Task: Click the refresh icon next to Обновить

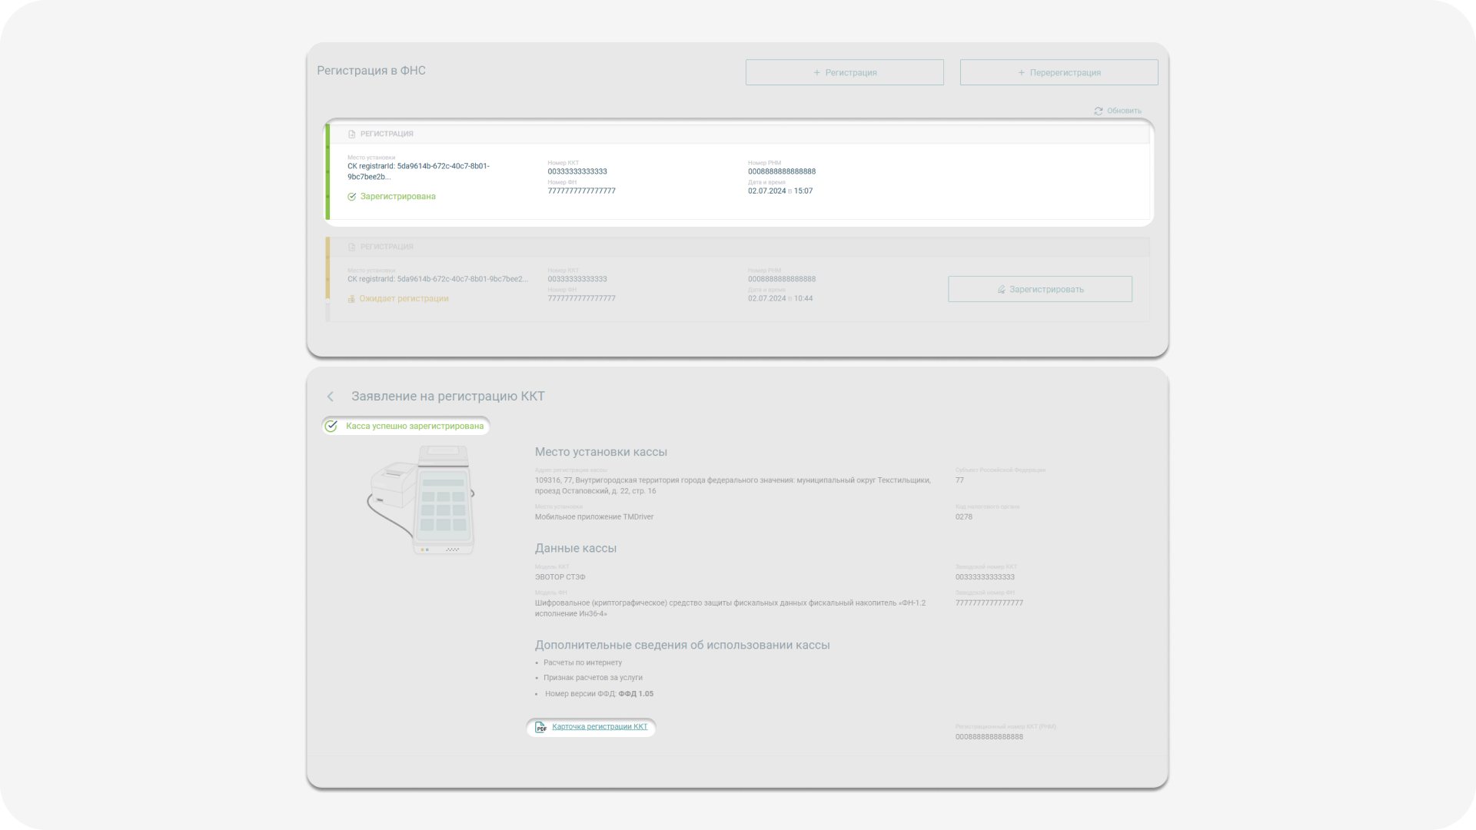Action: [1099, 111]
